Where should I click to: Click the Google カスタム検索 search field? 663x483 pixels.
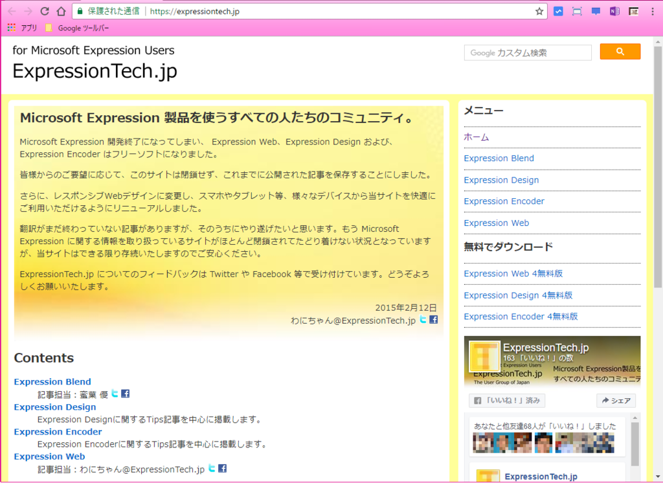pyautogui.click(x=528, y=53)
